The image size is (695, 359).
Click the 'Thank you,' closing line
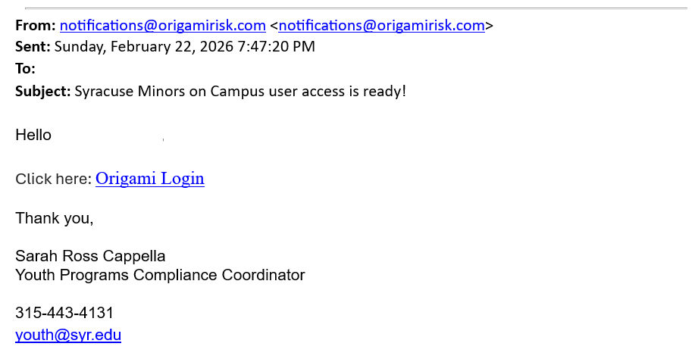(55, 219)
